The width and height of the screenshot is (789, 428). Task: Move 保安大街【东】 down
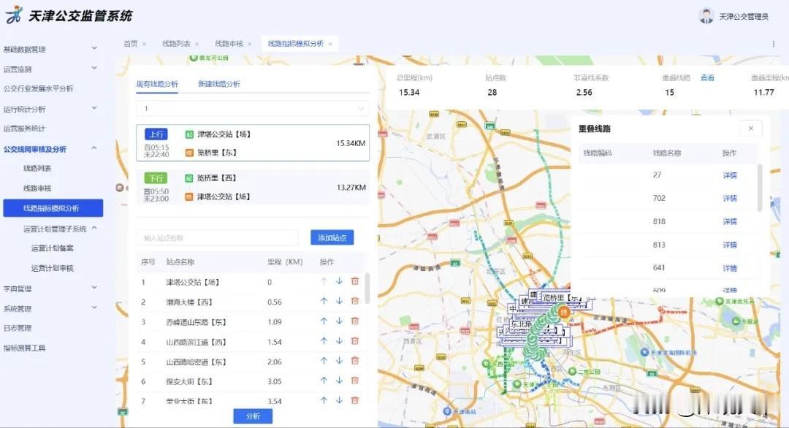point(339,381)
